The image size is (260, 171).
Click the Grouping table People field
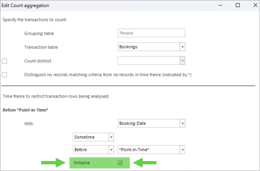point(151,33)
